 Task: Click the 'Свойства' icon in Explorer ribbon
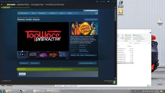tap(122, 37)
